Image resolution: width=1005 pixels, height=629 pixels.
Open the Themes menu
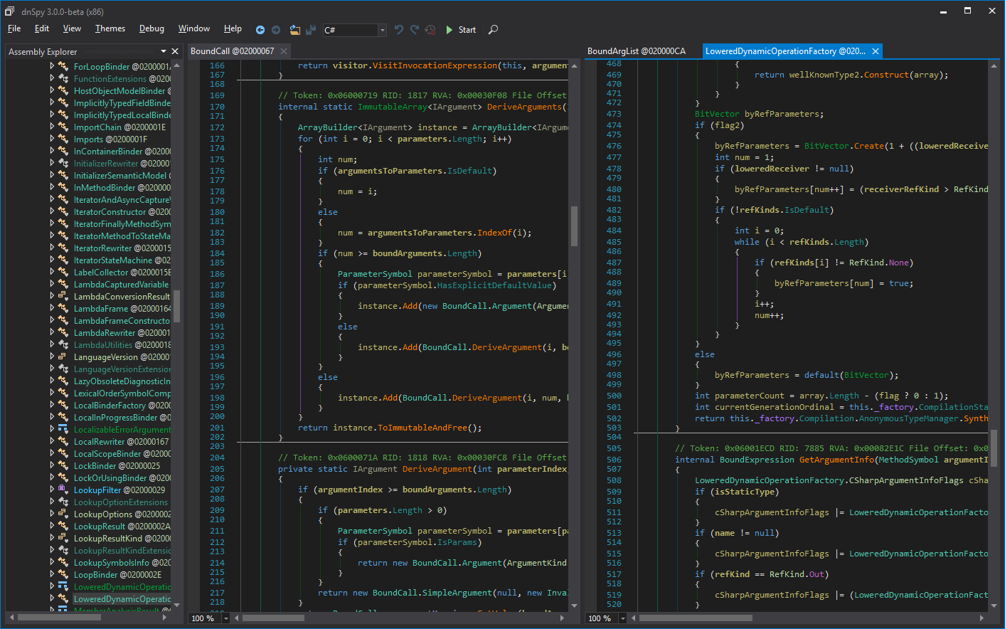click(x=110, y=28)
